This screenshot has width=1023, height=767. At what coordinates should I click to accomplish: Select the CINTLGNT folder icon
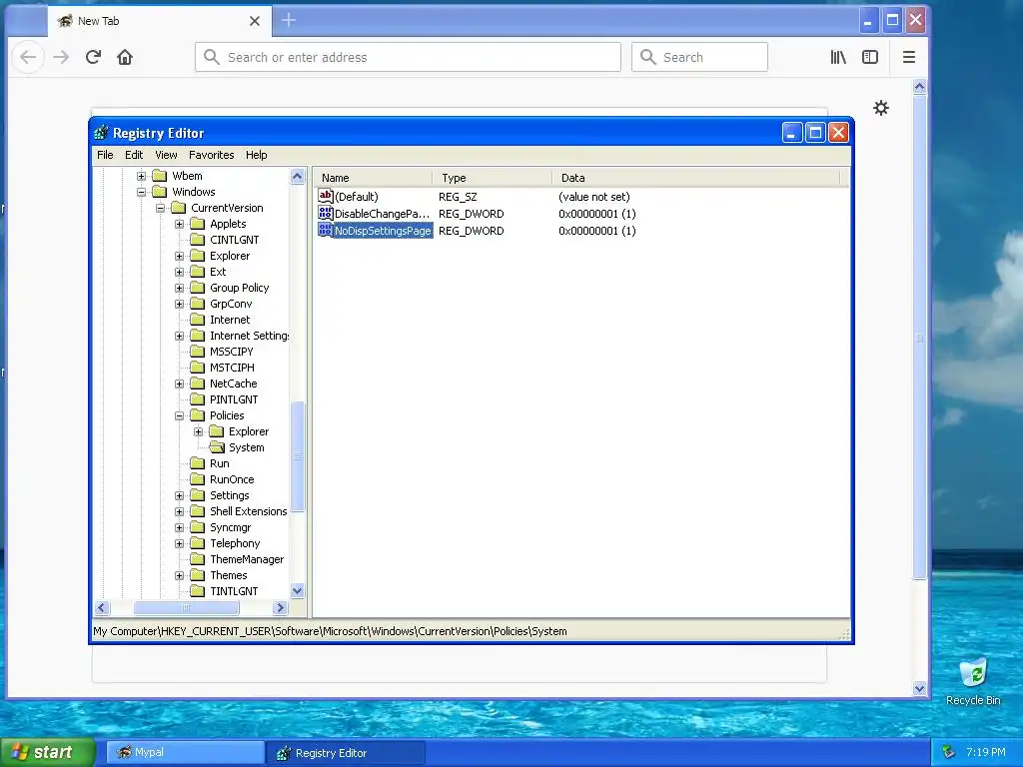197,240
